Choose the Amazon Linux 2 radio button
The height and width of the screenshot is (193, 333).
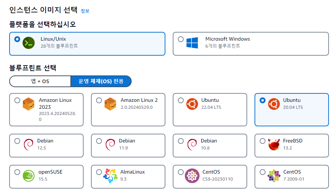click(x=99, y=100)
